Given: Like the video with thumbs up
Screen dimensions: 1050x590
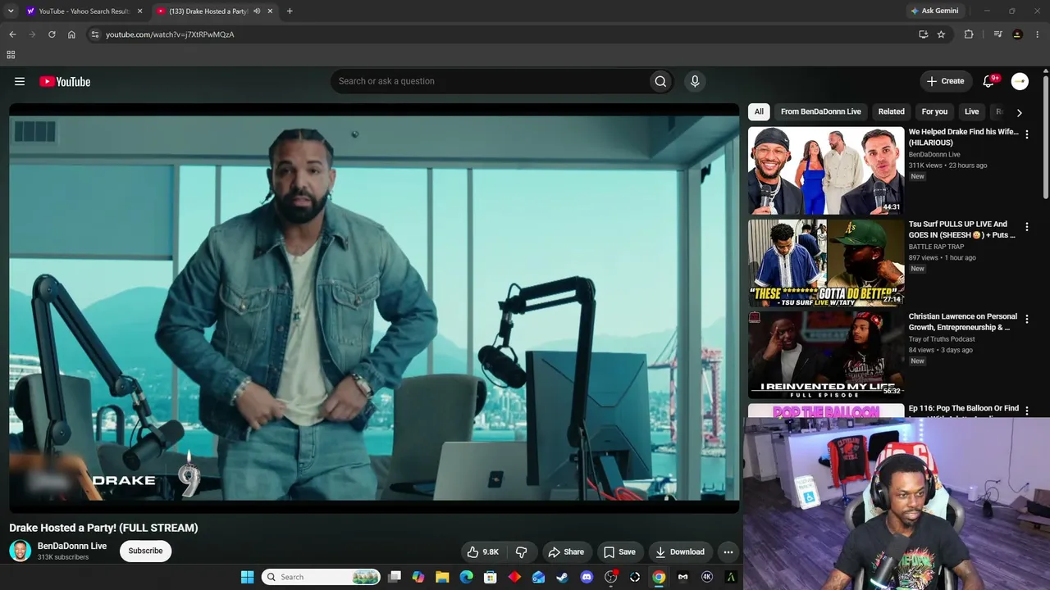Looking at the screenshot, I should [x=482, y=551].
